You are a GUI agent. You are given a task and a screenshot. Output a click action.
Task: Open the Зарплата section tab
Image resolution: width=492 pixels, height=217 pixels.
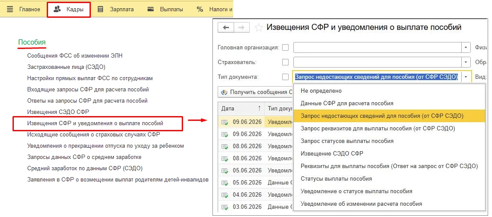coord(116,10)
